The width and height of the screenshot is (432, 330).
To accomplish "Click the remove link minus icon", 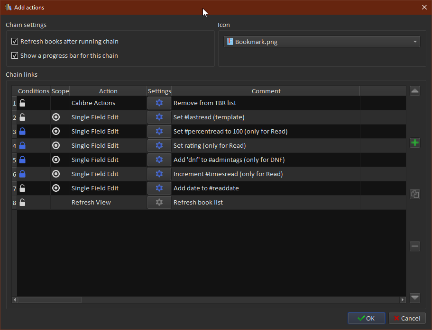I will tap(415, 246).
